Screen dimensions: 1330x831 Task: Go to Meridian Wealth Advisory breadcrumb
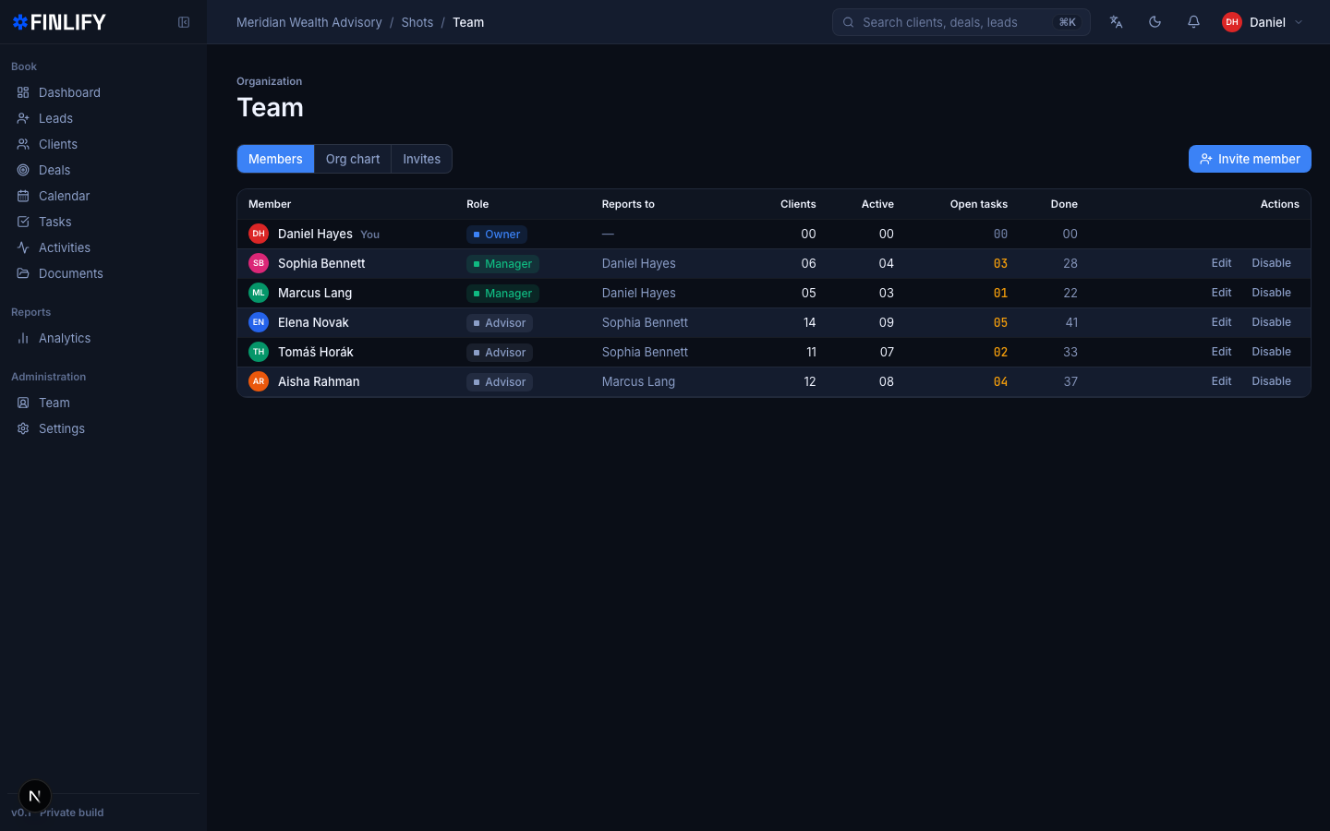[x=309, y=22]
